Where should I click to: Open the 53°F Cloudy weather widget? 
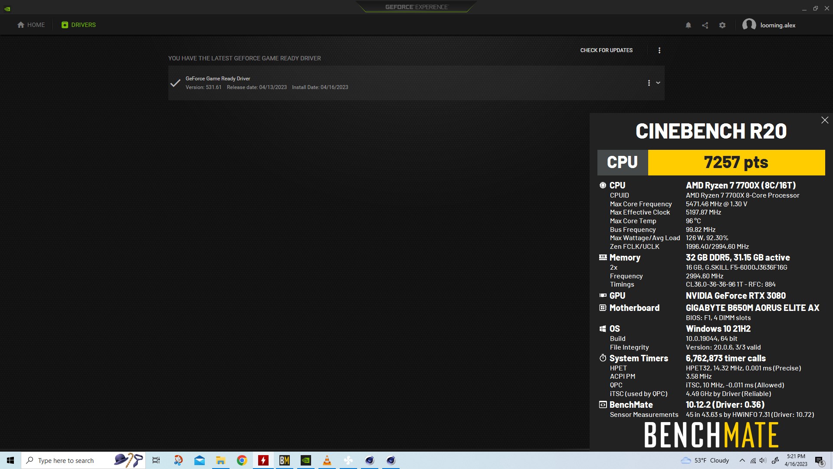(705, 460)
